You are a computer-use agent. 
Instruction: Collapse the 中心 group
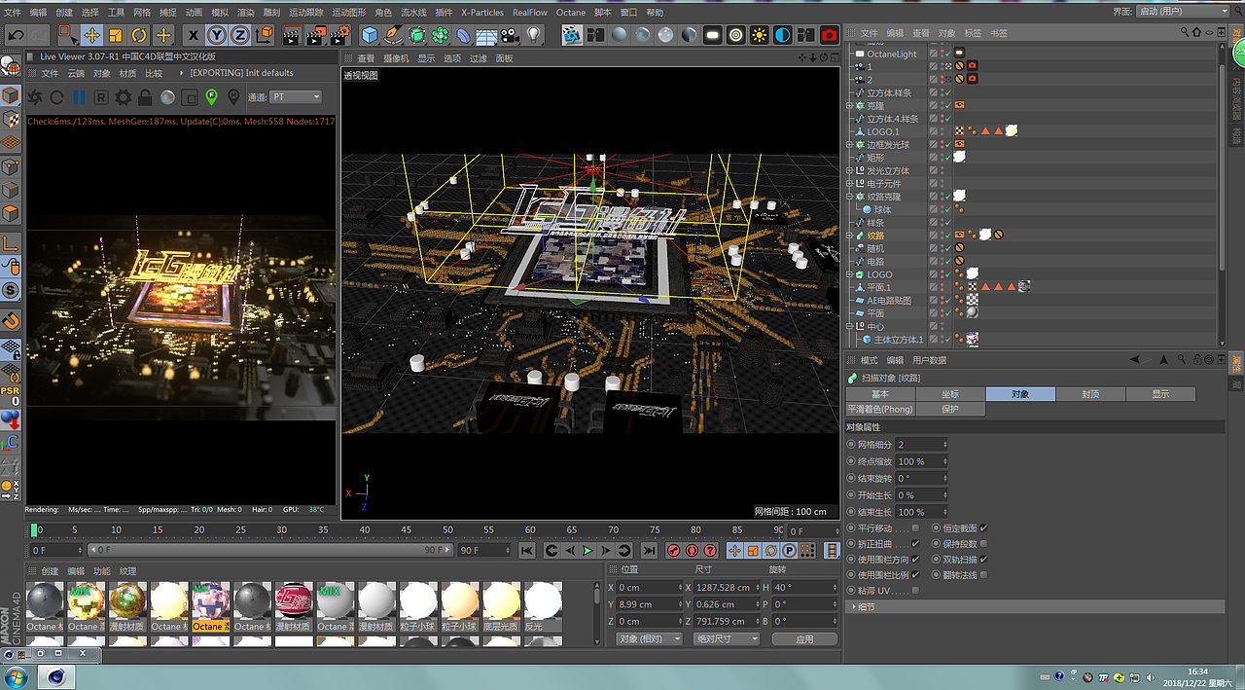coord(850,327)
